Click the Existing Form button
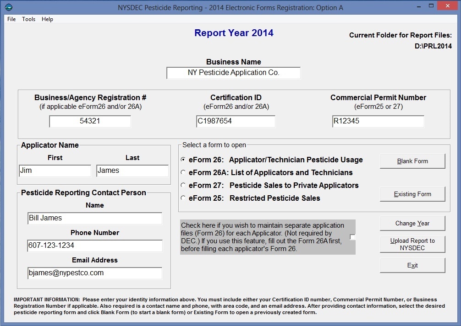This screenshot has height=326, width=461. (x=412, y=194)
